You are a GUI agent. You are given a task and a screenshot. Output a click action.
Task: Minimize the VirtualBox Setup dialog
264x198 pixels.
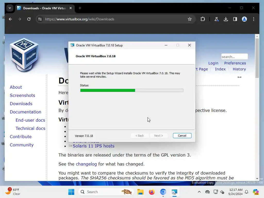click(166, 45)
